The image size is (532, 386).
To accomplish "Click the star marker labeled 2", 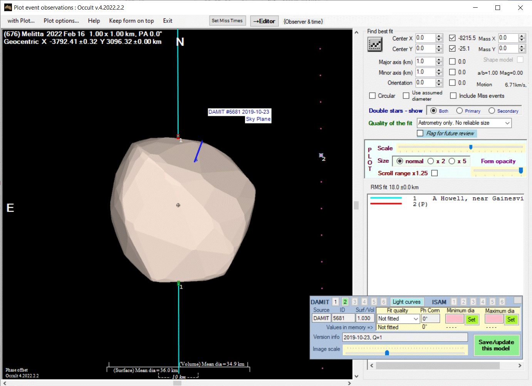I will point(321,155).
